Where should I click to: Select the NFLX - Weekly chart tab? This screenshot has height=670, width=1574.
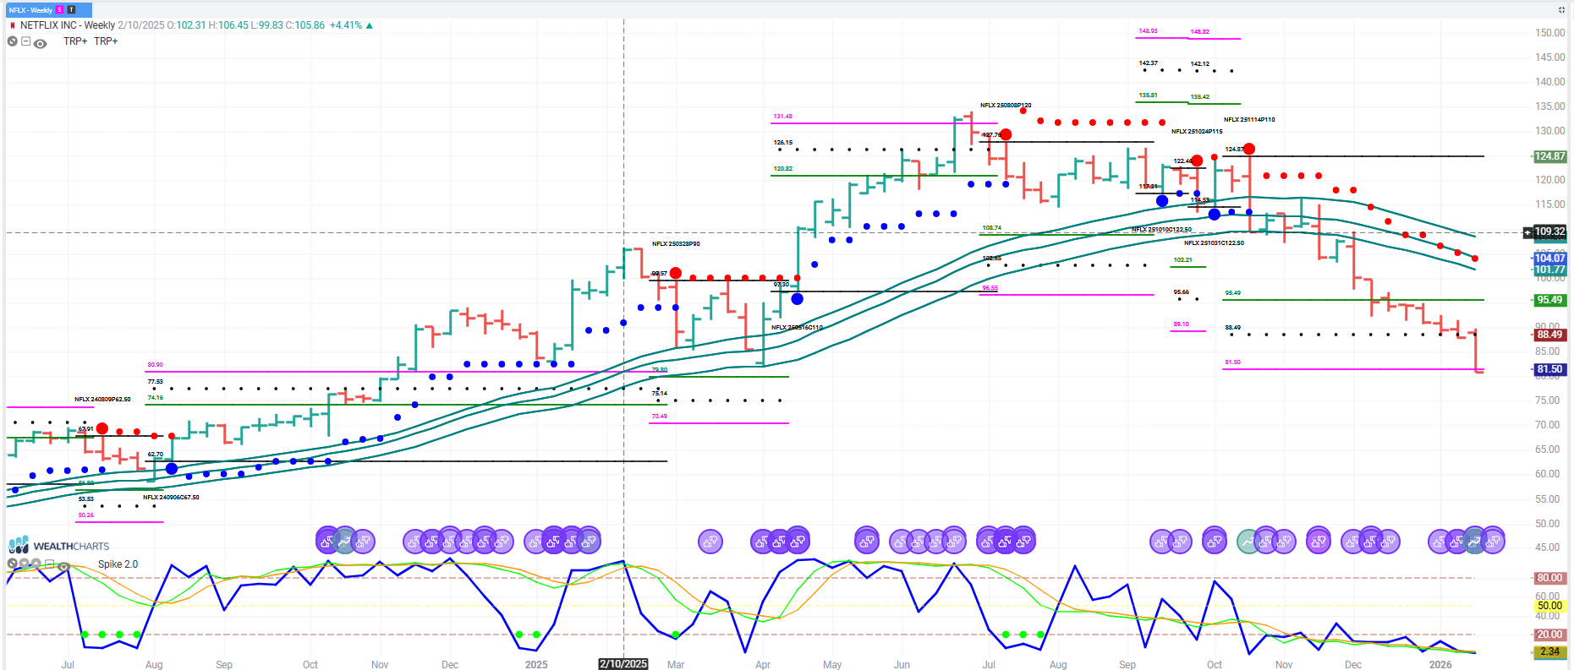click(30, 9)
